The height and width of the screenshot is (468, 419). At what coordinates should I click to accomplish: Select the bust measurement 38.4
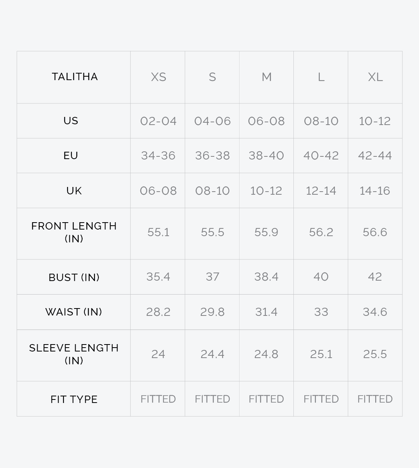266,277
